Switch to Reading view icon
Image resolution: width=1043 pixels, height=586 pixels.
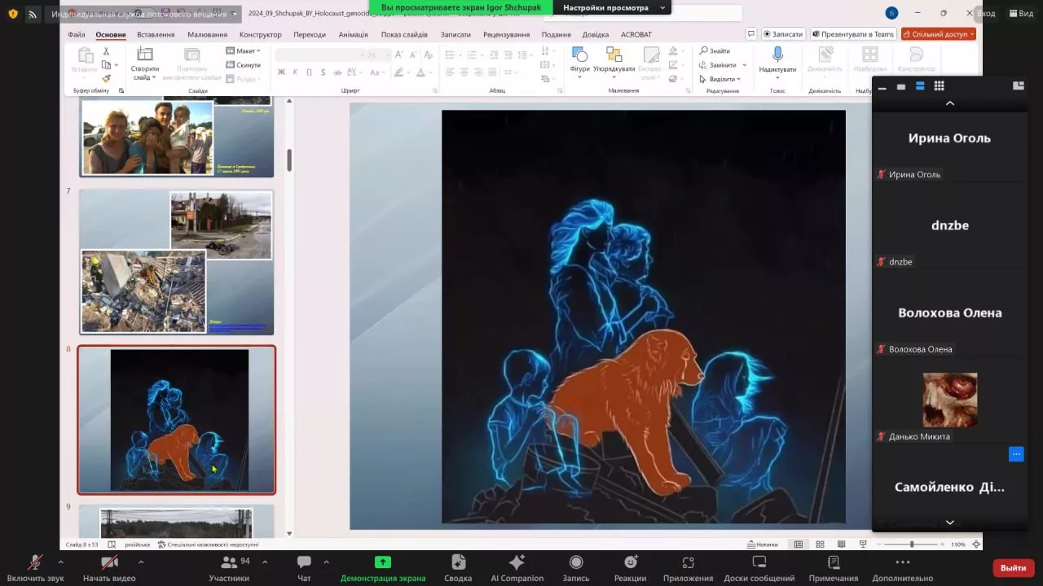(841, 544)
